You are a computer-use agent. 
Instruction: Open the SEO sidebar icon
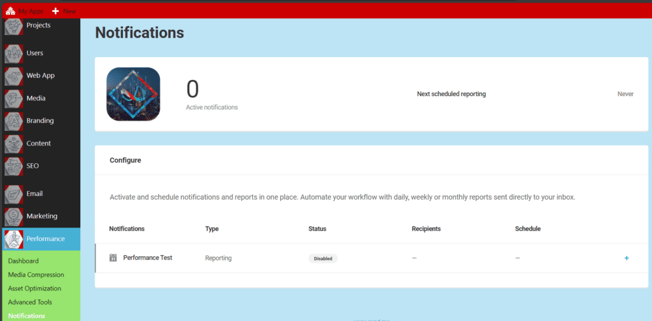pyautogui.click(x=13, y=167)
